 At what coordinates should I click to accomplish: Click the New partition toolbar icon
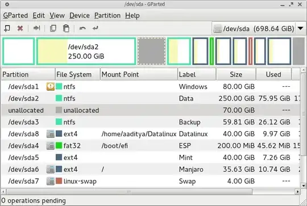coord(7,28)
